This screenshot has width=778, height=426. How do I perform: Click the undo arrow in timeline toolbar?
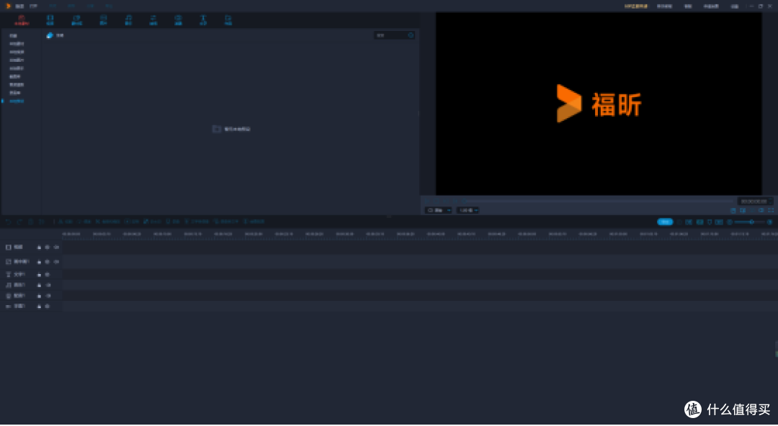point(7,222)
